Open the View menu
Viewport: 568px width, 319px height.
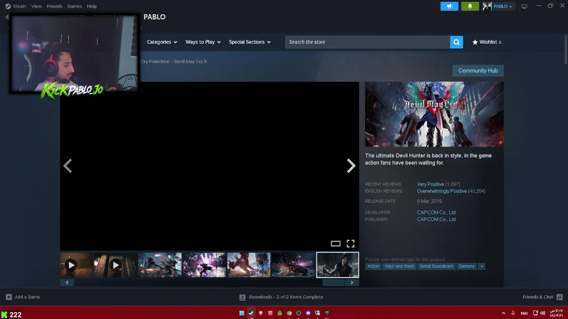[36, 6]
